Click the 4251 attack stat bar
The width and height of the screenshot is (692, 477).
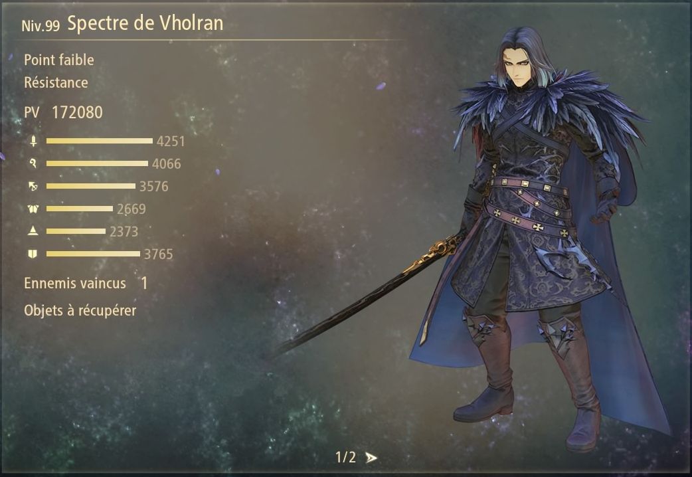point(100,141)
